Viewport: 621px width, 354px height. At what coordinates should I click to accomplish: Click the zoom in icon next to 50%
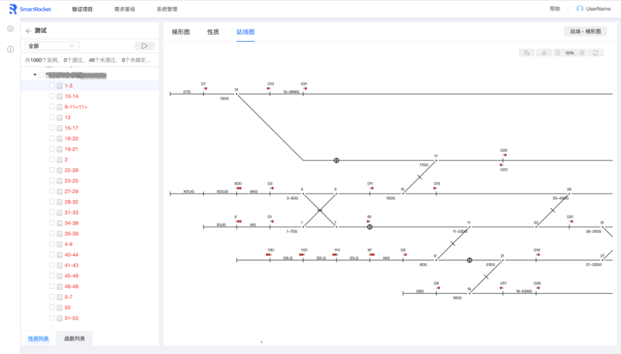pyautogui.click(x=582, y=52)
